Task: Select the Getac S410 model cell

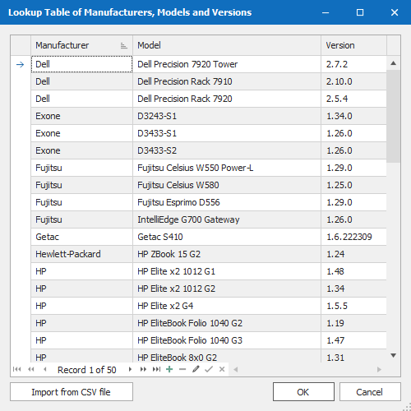Action: click(x=227, y=237)
